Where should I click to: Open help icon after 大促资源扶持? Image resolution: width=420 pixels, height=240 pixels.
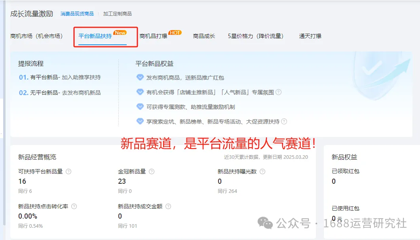[x=284, y=121]
